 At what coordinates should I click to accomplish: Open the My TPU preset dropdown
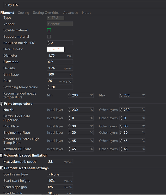tap(85, 5)
